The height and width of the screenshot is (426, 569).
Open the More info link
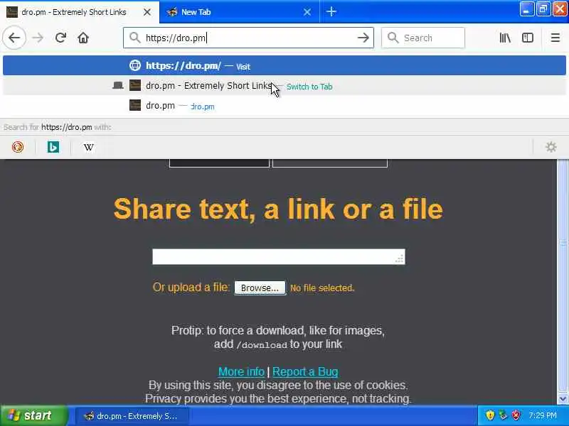tap(241, 371)
